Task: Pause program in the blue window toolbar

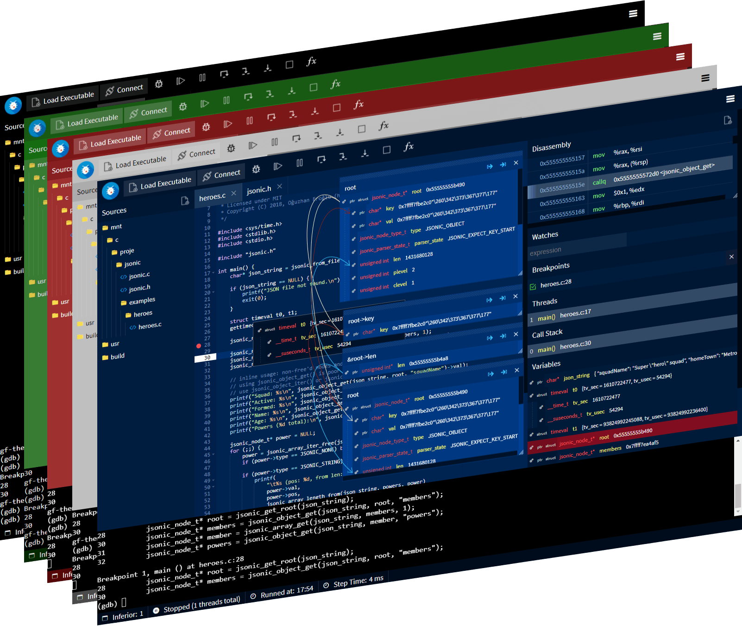Action: tap(300, 163)
